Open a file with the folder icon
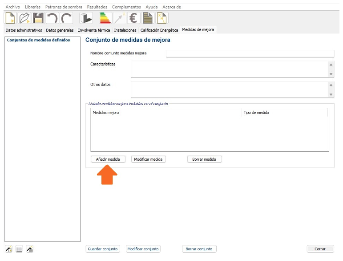The image size is (343, 261). point(24,18)
